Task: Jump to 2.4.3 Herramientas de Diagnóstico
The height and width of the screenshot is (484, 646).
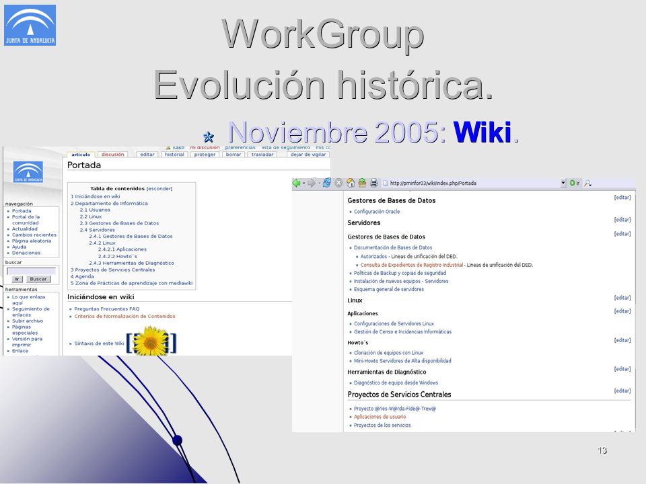Action: click(x=131, y=263)
